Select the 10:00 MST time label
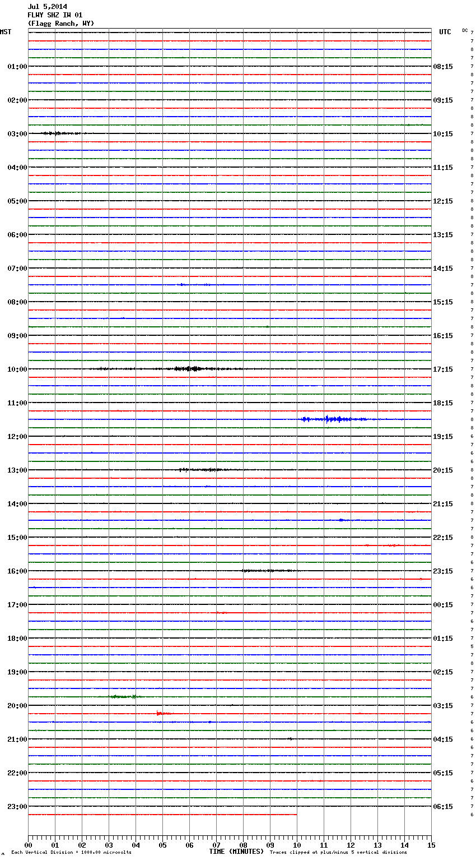Viewport: 476px width, 860px height. pyautogui.click(x=17, y=369)
